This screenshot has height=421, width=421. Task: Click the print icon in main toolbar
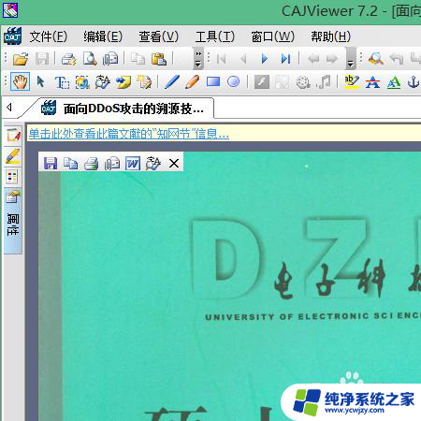tap(69, 59)
